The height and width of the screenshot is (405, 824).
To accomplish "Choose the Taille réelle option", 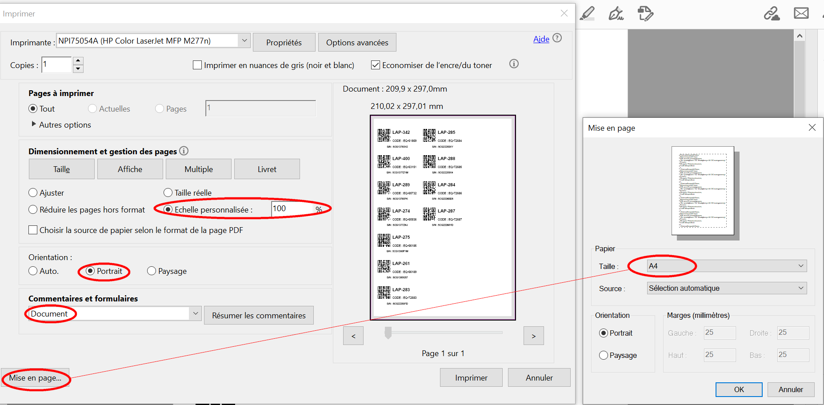I will coord(168,192).
